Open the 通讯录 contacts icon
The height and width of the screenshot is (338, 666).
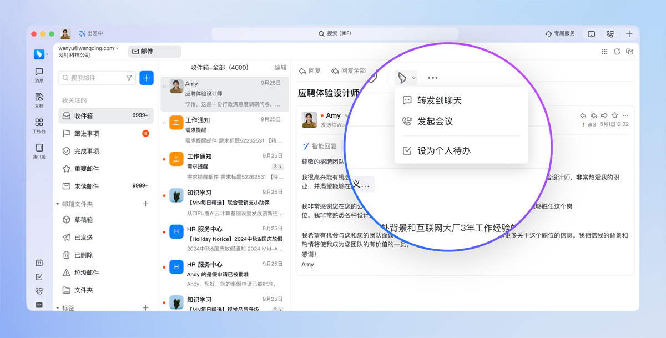coord(39,151)
